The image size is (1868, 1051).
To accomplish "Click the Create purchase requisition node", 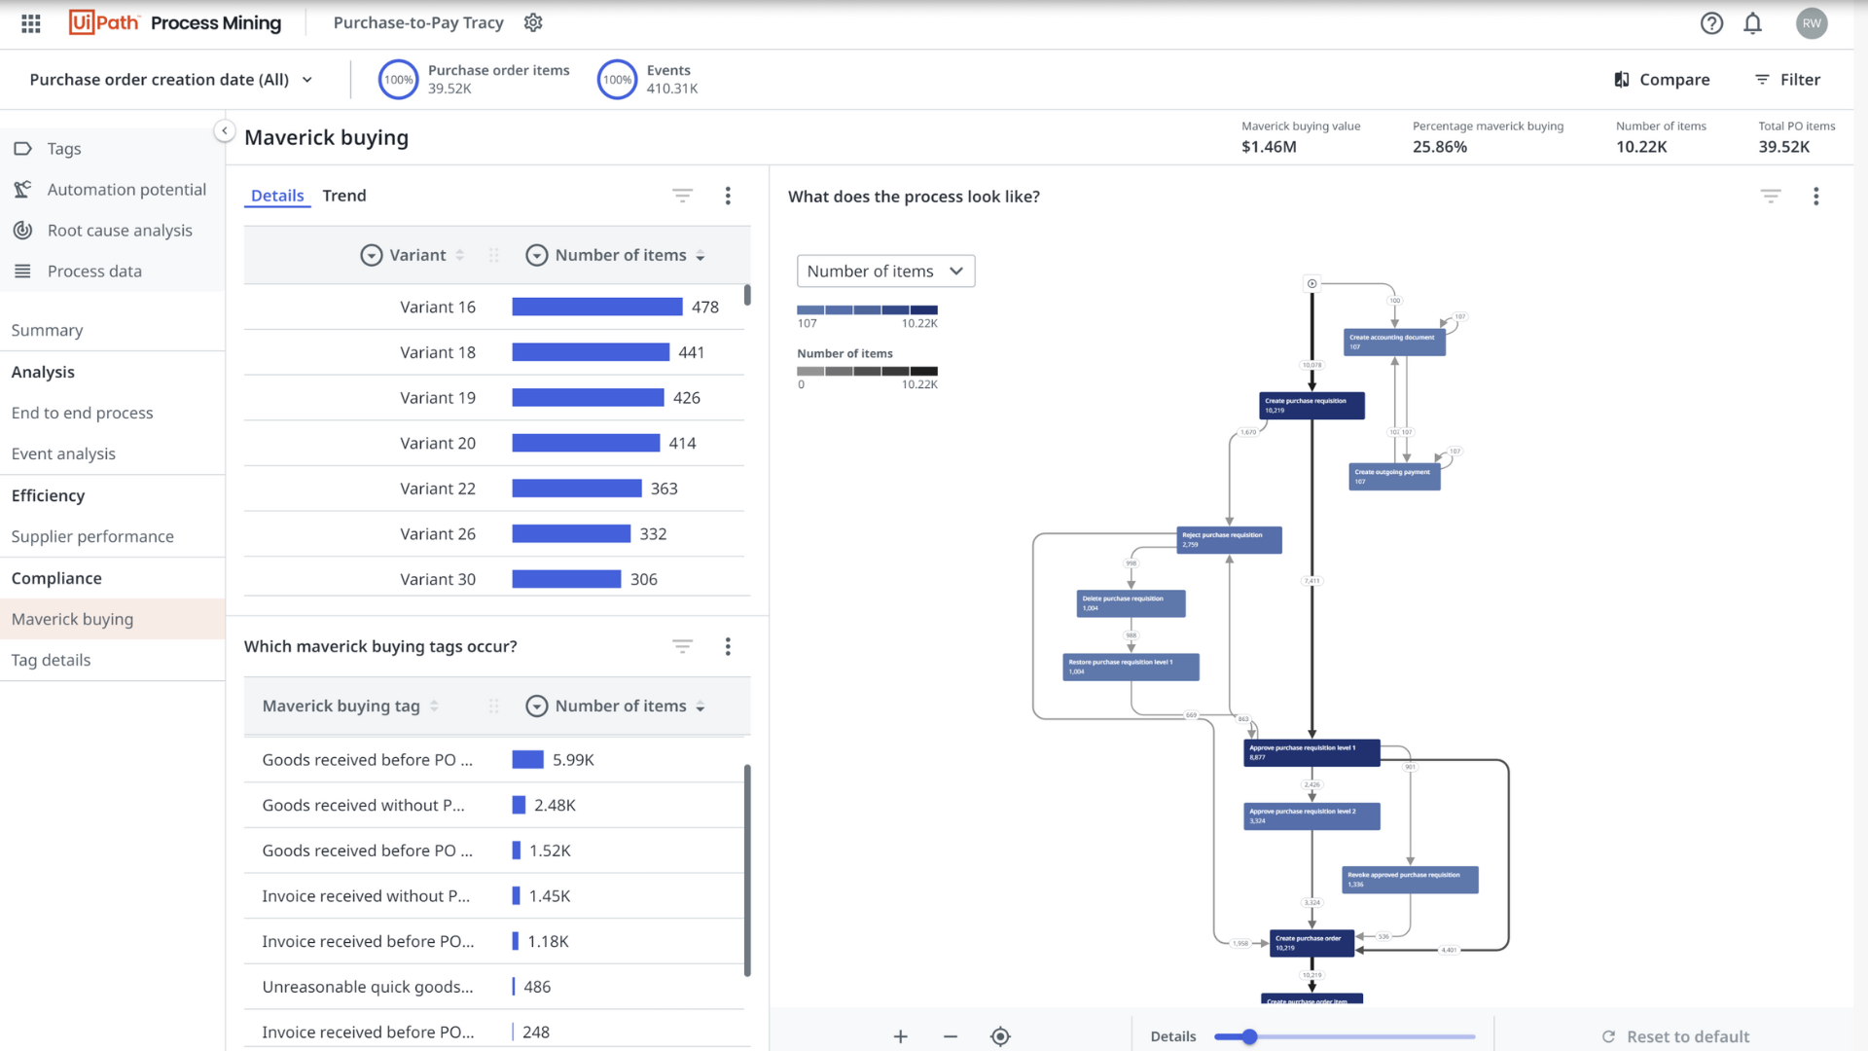I will [x=1311, y=406].
